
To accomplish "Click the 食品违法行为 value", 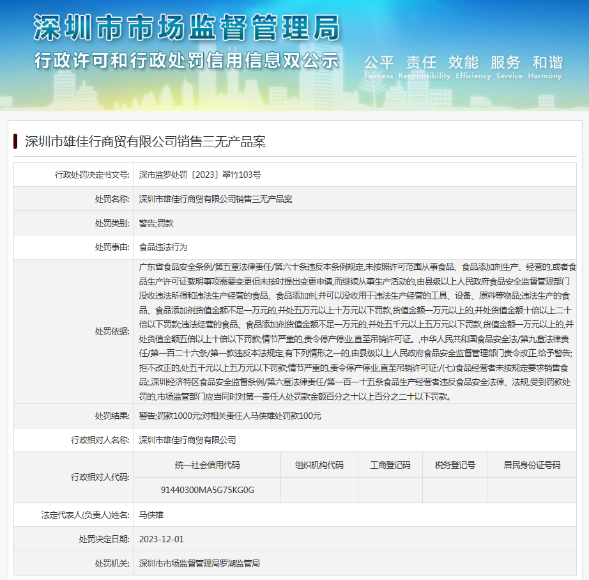I will coord(163,247).
